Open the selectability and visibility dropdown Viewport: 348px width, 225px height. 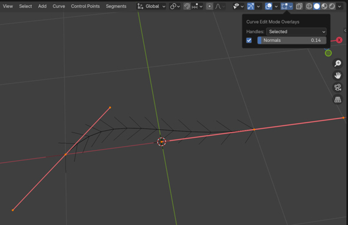pyautogui.click(x=238, y=6)
